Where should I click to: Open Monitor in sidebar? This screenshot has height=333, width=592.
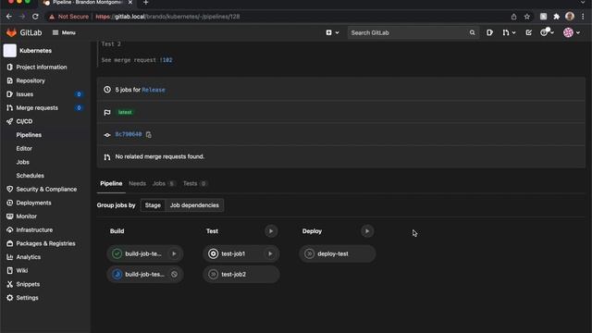[x=27, y=216]
